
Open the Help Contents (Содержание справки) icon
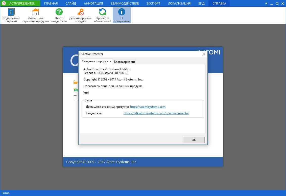tap(11, 15)
